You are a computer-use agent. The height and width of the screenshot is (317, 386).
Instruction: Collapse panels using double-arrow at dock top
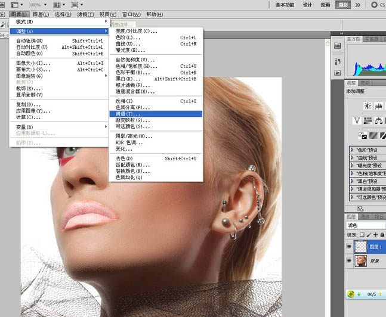pos(342,33)
